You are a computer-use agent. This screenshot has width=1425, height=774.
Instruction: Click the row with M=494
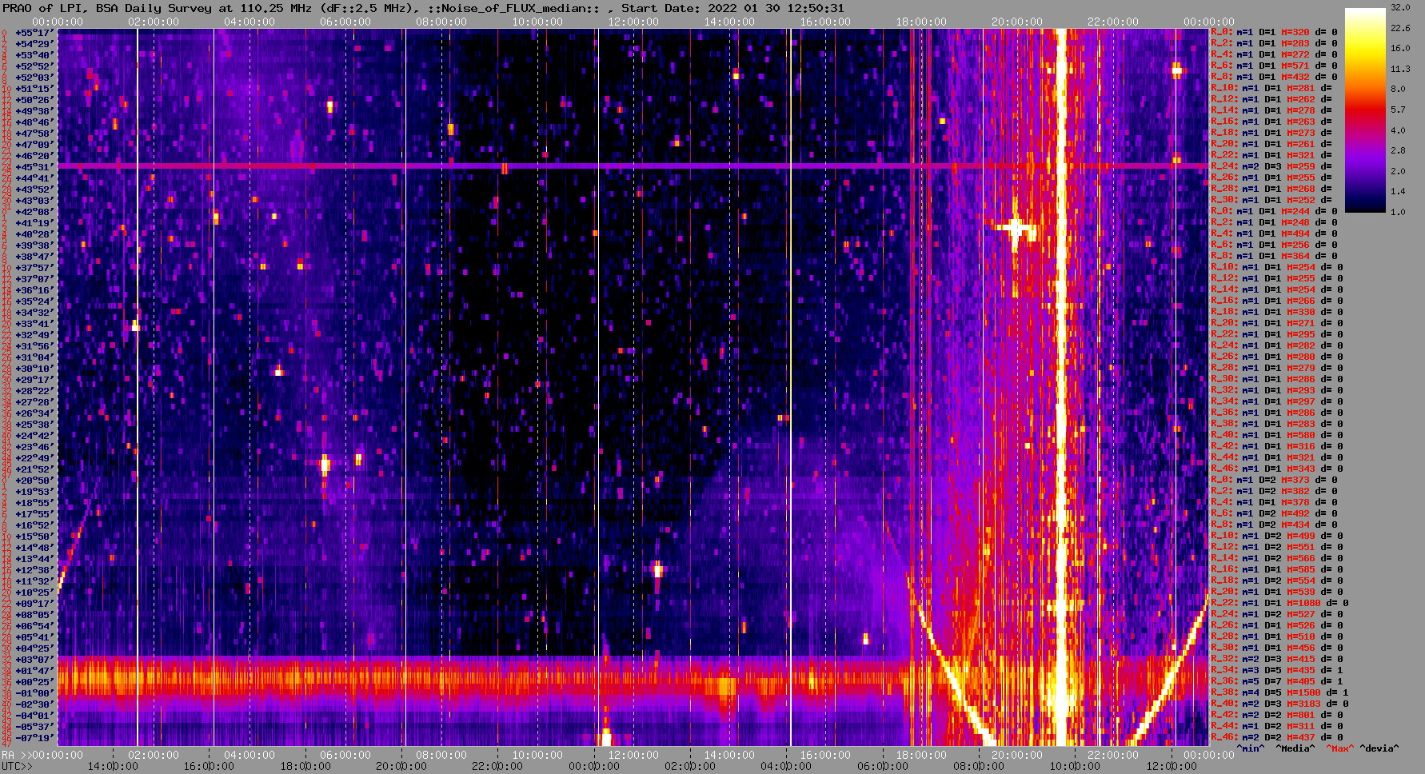coord(1274,233)
